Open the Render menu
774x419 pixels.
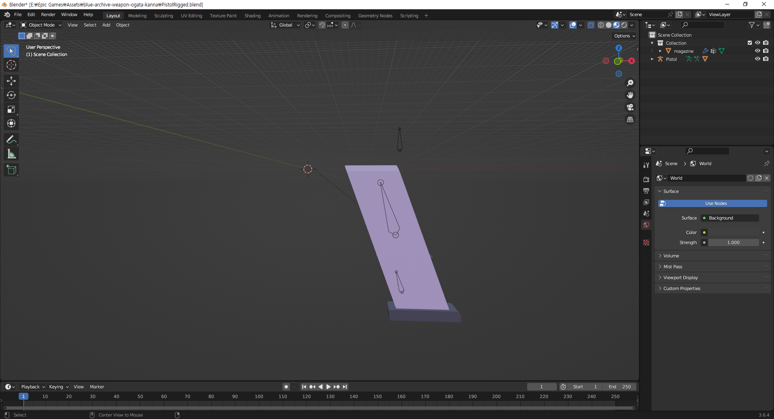(48, 15)
